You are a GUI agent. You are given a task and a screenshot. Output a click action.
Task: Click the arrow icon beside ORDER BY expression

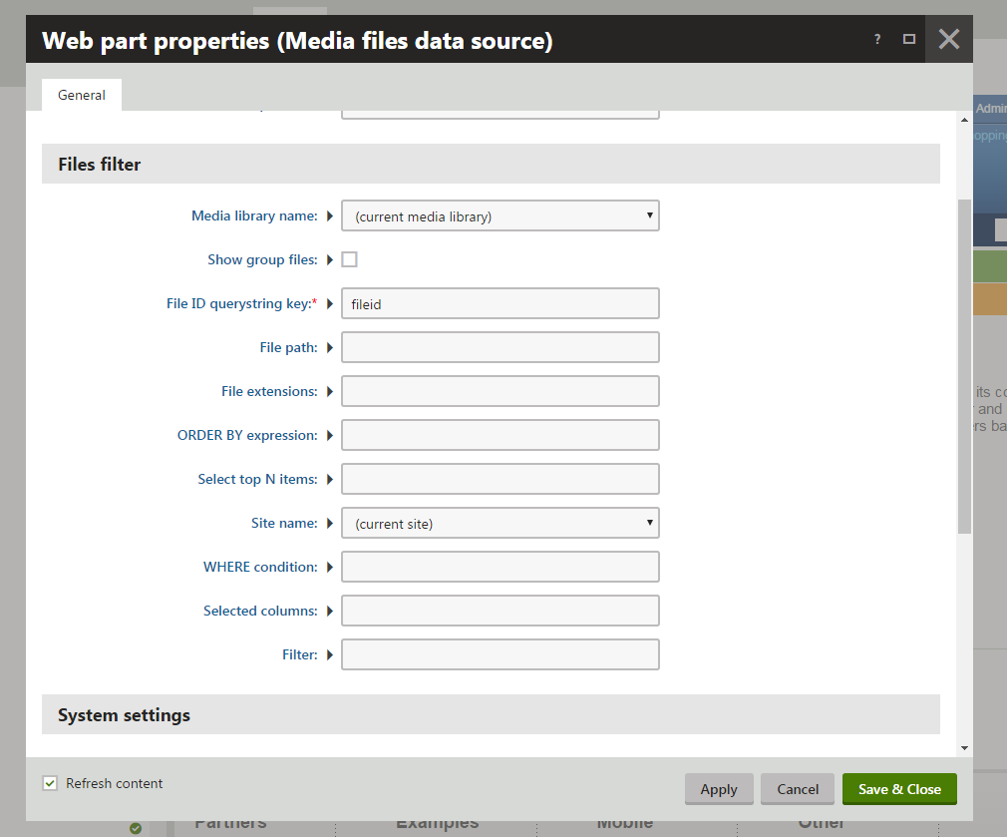[x=330, y=435]
